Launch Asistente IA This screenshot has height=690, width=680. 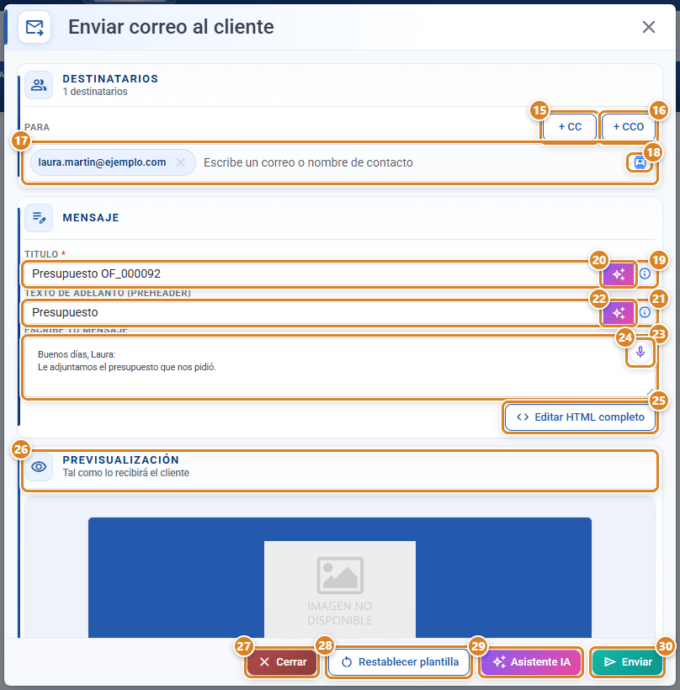point(531,662)
